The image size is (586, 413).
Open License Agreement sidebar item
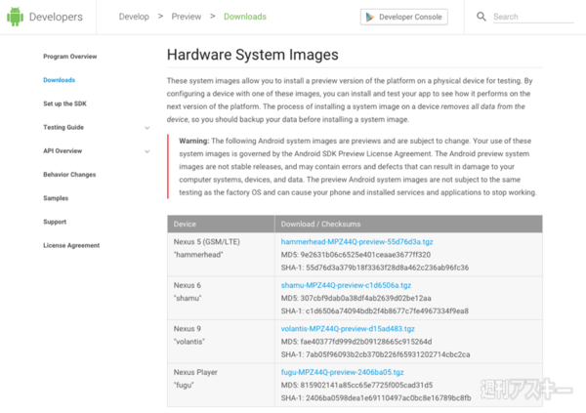71,245
